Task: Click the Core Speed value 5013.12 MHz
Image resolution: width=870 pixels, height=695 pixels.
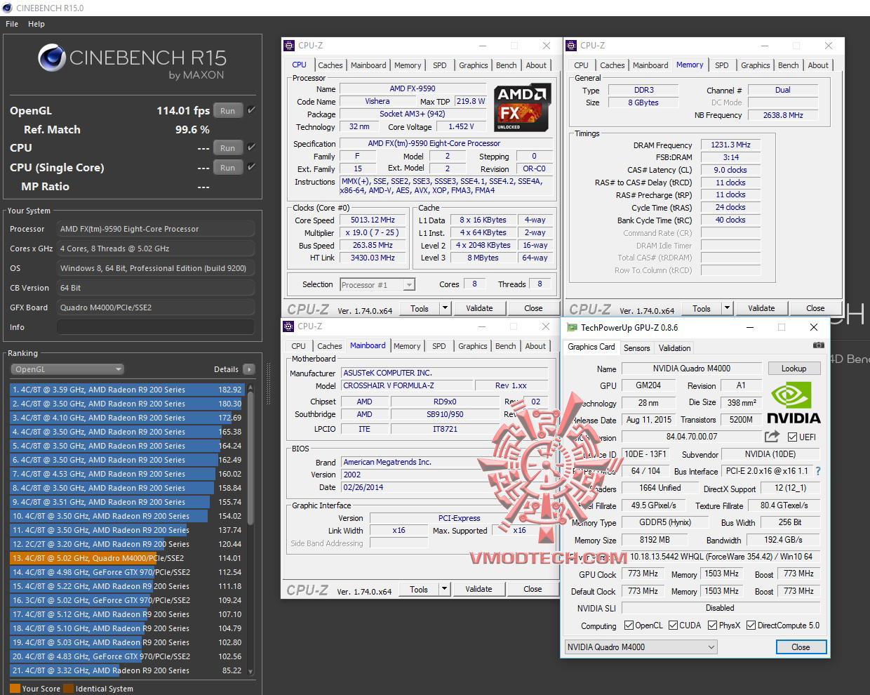Action: coord(373,220)
